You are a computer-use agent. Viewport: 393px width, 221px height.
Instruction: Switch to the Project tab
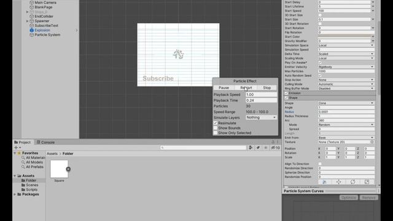pyautogui.click(x=23, y=142)
